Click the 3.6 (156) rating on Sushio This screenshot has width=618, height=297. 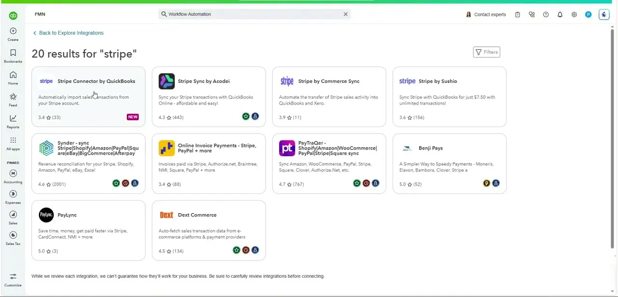coord(411,117)
